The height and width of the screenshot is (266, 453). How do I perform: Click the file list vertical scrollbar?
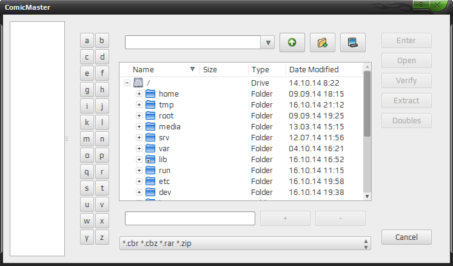(367, 132)
